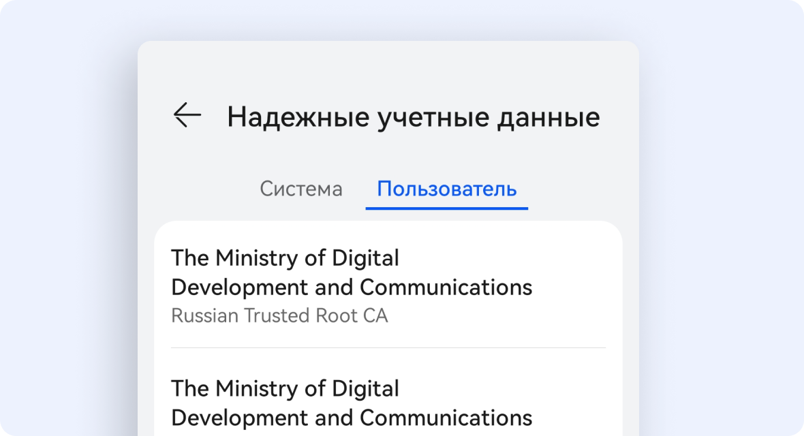The width and height of the screenshot is (804, 436).
Task: Click the Надежные учетные данные page title
Action: click(x=413, y=117)
